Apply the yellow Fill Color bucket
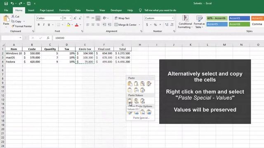This screenshot has height=148, width=264. pyautogui.click(x=68, y=25)
